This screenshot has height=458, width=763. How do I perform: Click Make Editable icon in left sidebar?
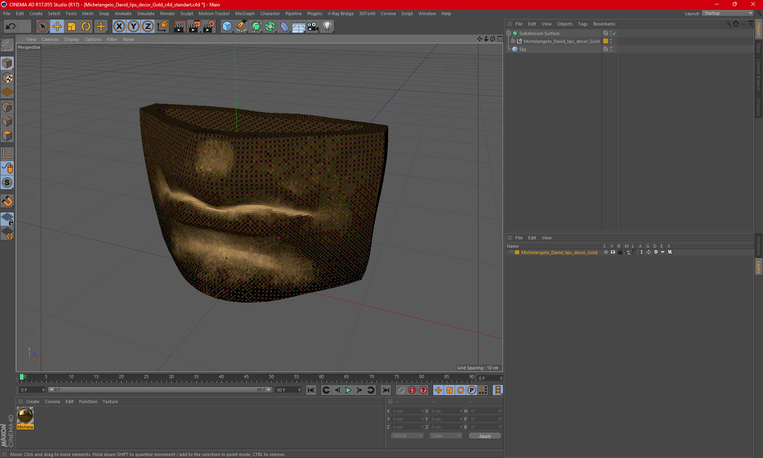[7, 45]
